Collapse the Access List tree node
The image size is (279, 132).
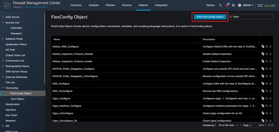tap(3, 22)
